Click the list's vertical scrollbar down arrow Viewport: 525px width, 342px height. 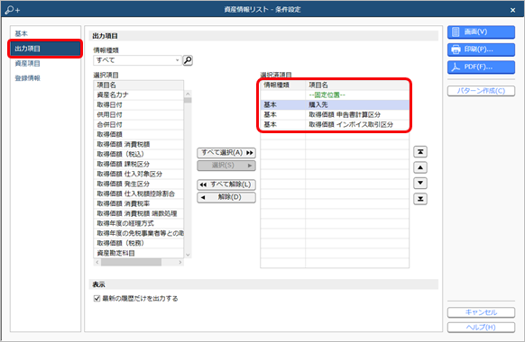[x=188, y=255]
